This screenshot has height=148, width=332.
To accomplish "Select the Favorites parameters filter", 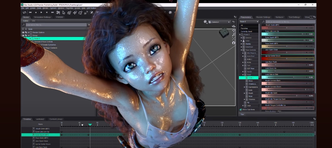I will coord(249,28).
